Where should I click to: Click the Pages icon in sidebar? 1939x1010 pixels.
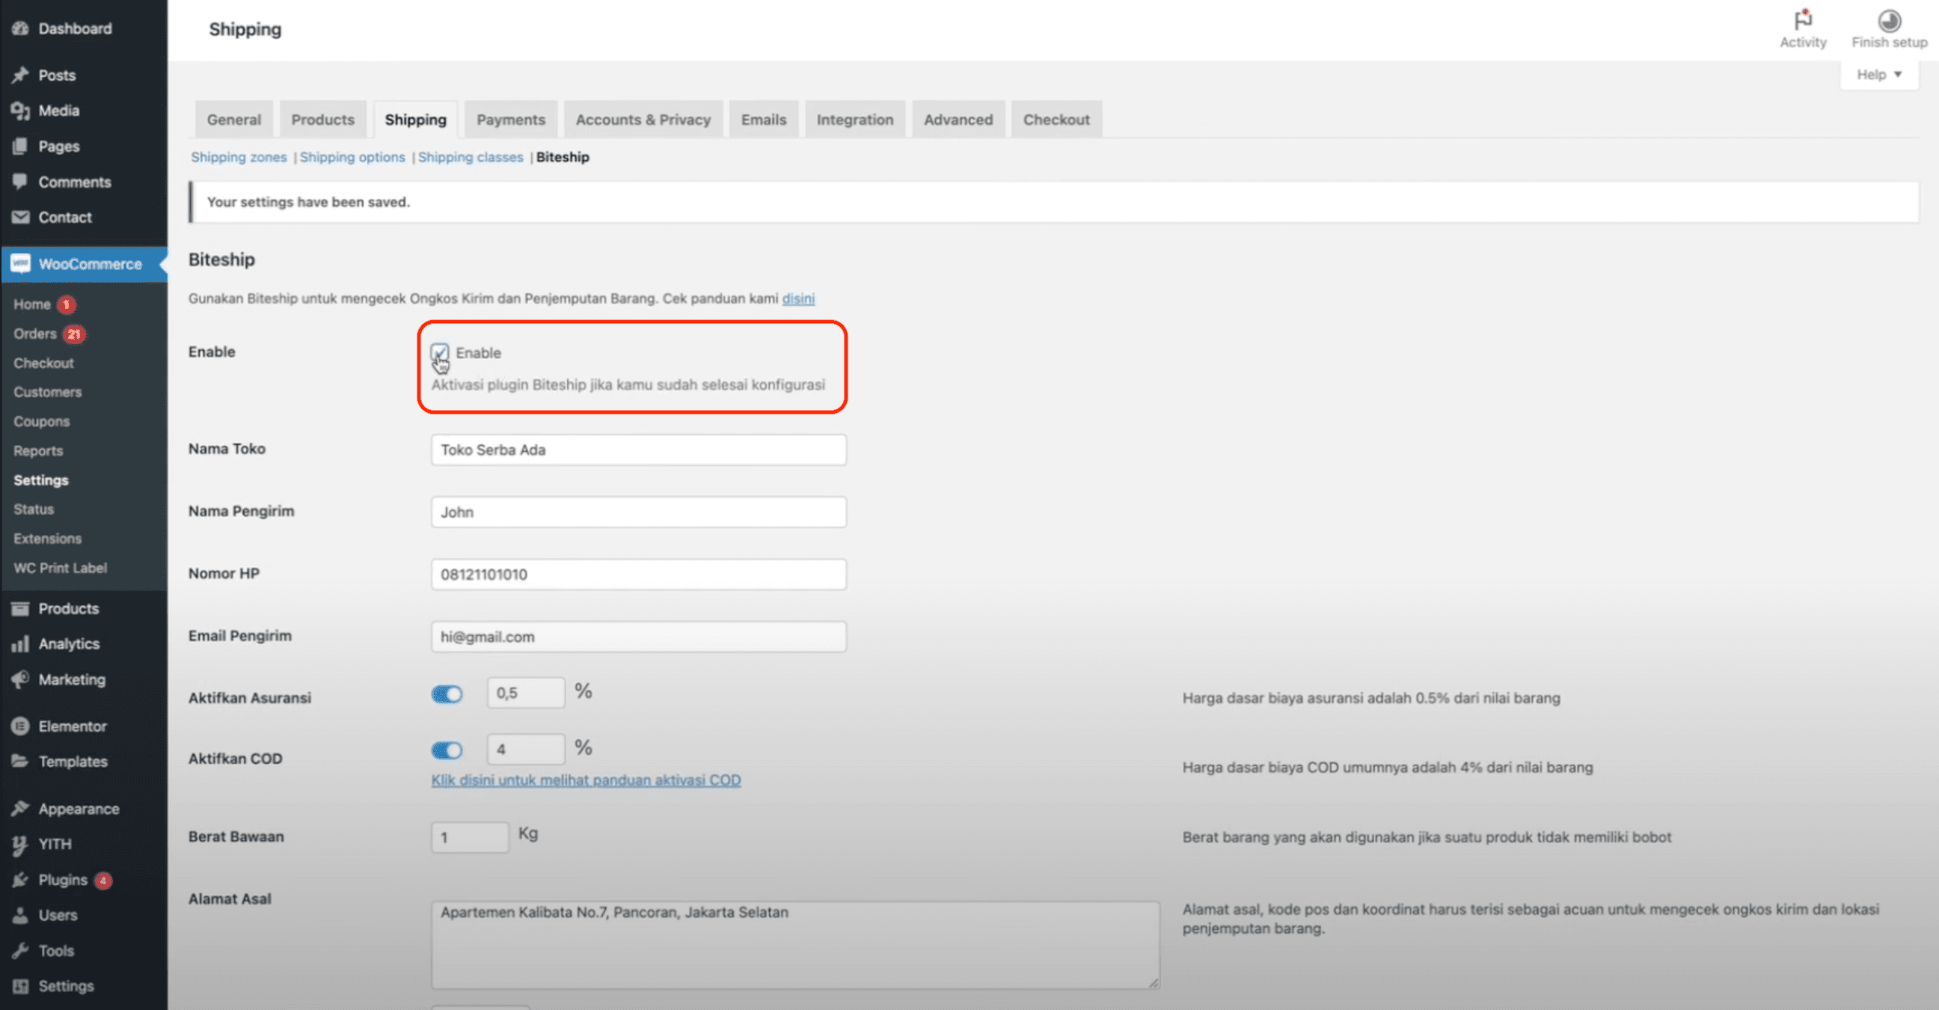20,146
